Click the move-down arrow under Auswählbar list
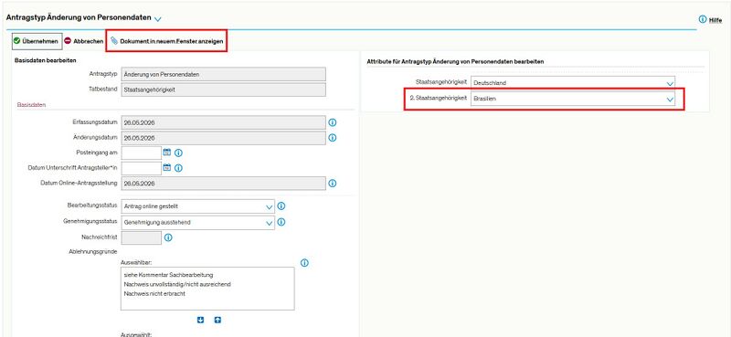The width and height of the screenshot is (731, 337). 200,321
